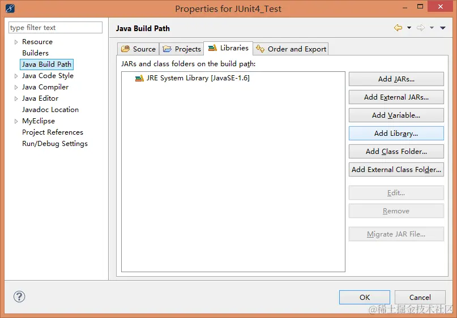Select MyEclipse in the tree

pos(39,121)
